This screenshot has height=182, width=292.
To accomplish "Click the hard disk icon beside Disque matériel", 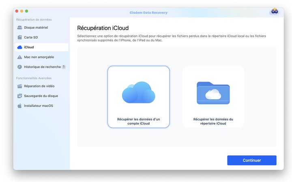I will click(19, 28).
